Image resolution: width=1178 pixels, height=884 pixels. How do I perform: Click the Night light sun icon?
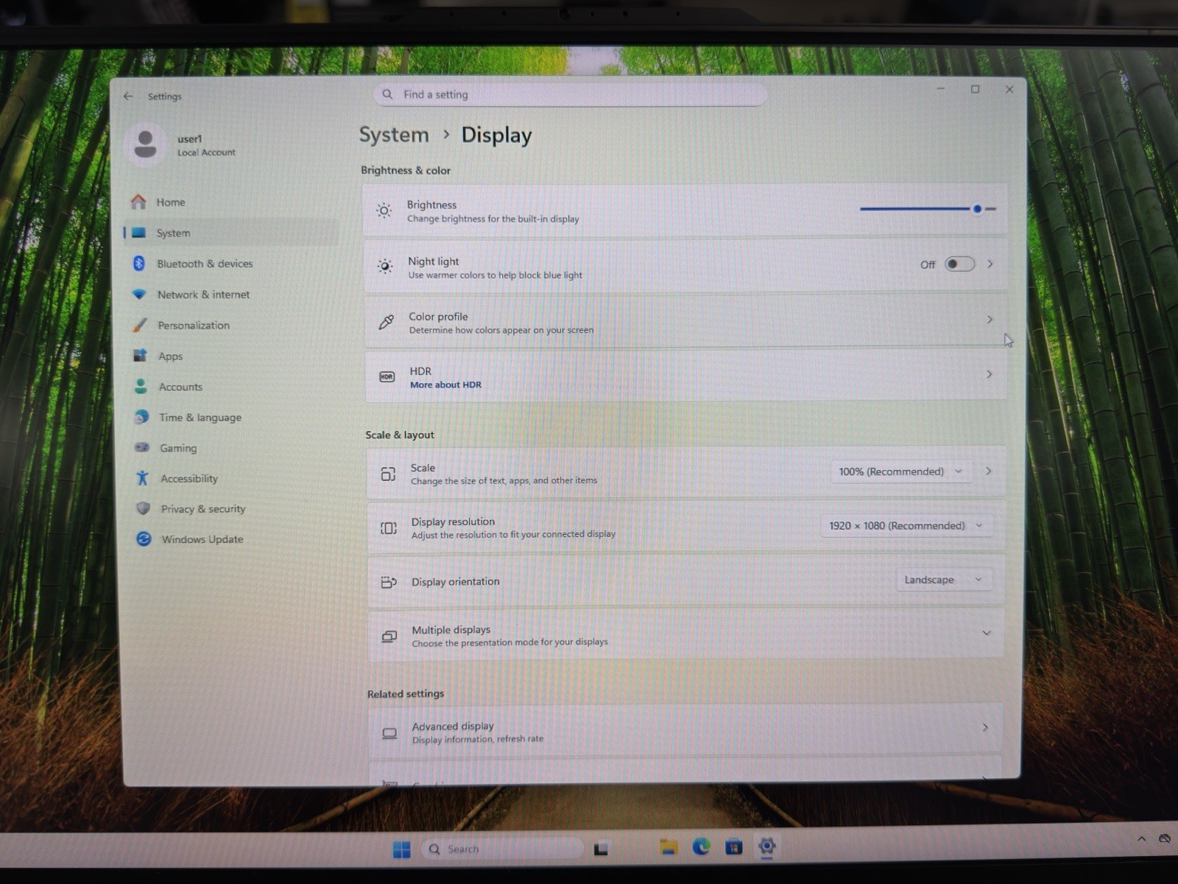(x=384, y=266)
